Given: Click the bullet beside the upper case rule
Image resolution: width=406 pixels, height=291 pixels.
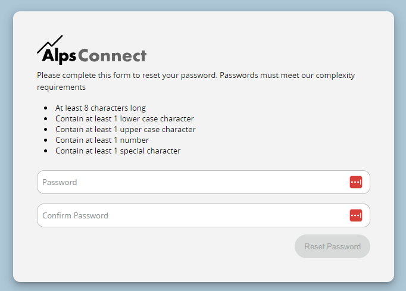Looking at the screenshot, I should point(46,130).
